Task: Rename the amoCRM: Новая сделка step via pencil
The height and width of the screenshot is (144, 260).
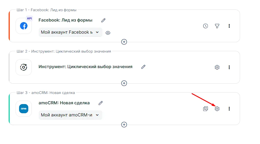Action: click(x=101, y=103)
